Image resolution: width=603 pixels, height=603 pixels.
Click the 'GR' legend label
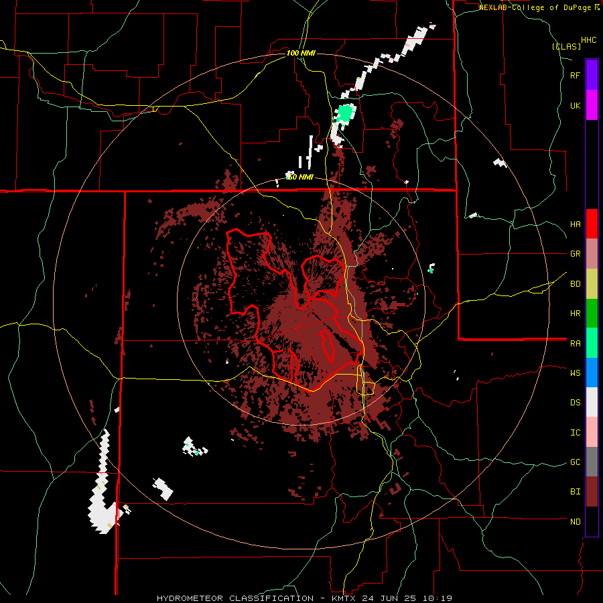575,254
